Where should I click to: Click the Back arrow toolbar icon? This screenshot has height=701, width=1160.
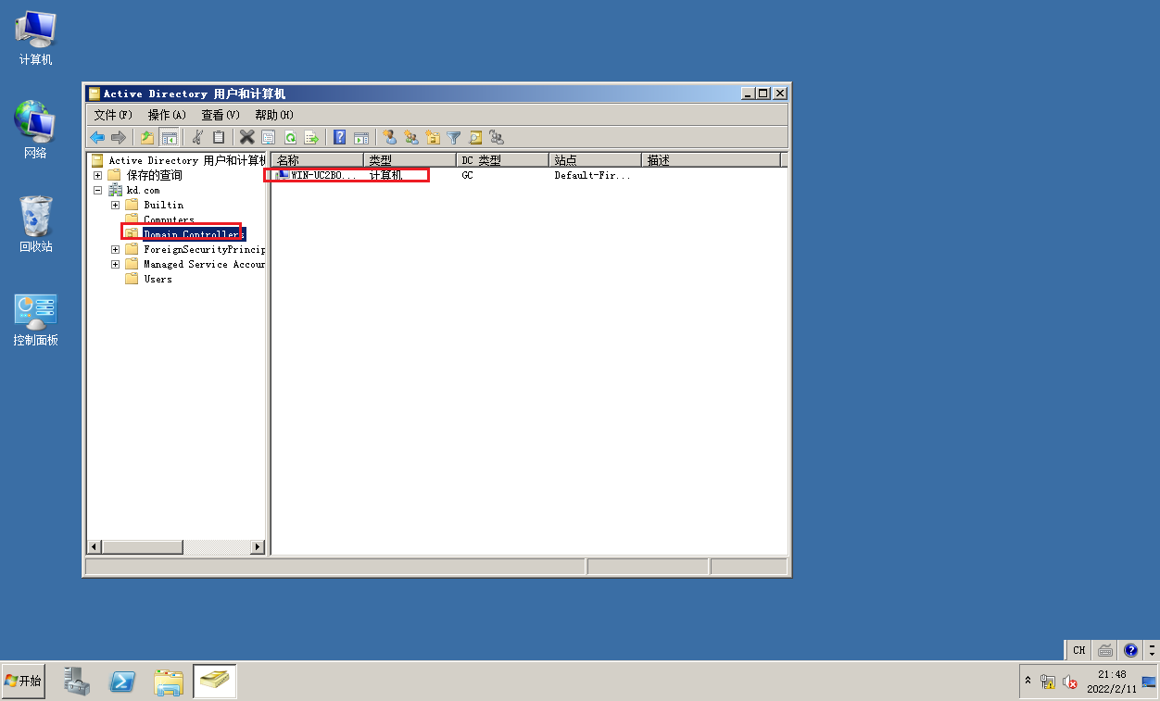point(97,137)
